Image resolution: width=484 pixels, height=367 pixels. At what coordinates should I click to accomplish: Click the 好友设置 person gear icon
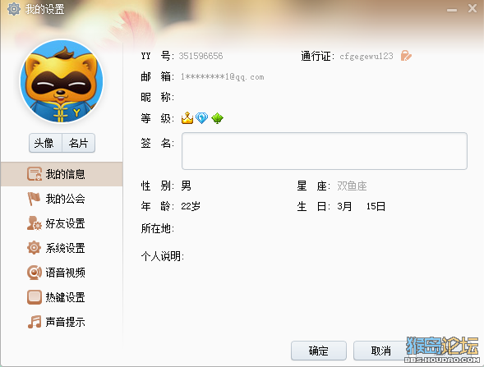34,223
